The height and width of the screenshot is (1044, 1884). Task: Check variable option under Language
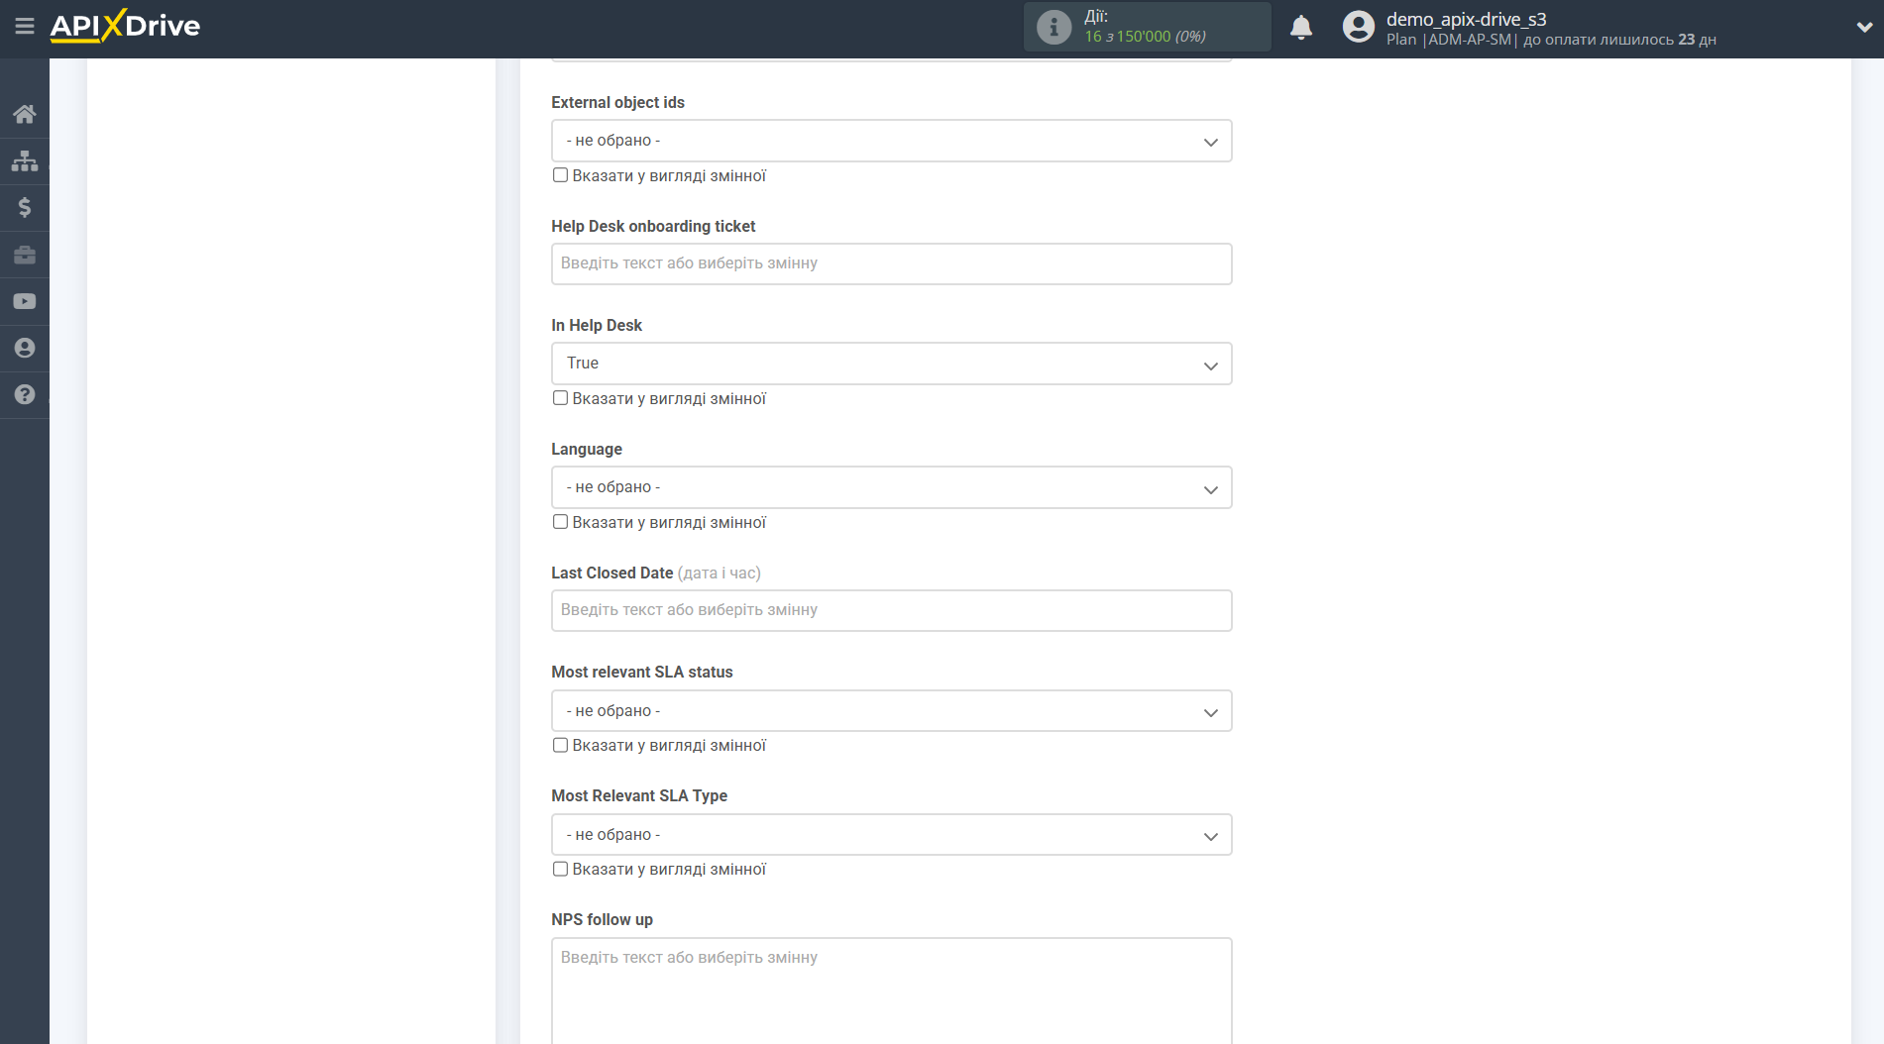click(x=561, y=522)
